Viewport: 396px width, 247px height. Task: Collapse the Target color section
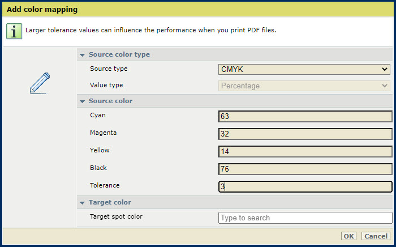83,203
